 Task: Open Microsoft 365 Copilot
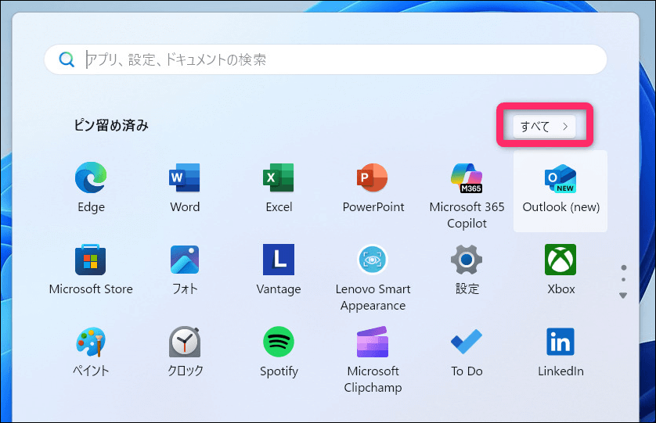tap(467, 179)
